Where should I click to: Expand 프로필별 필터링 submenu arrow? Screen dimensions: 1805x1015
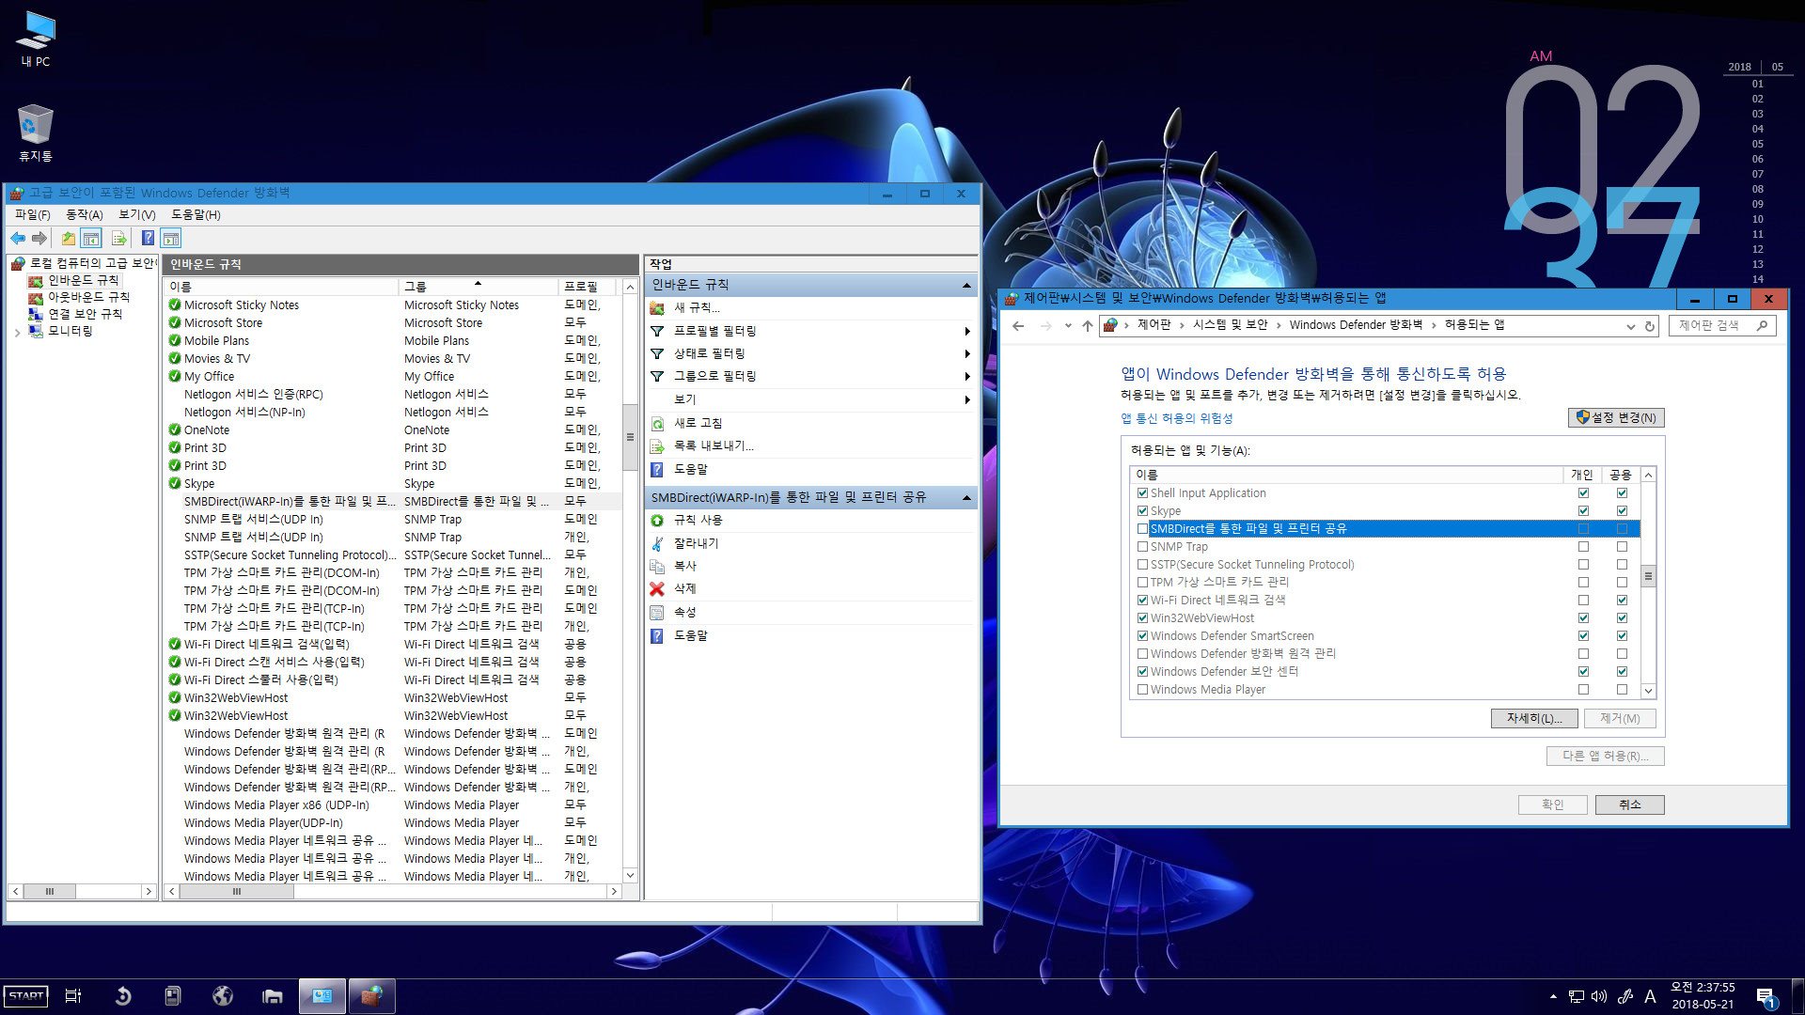(x=966, y=331)
